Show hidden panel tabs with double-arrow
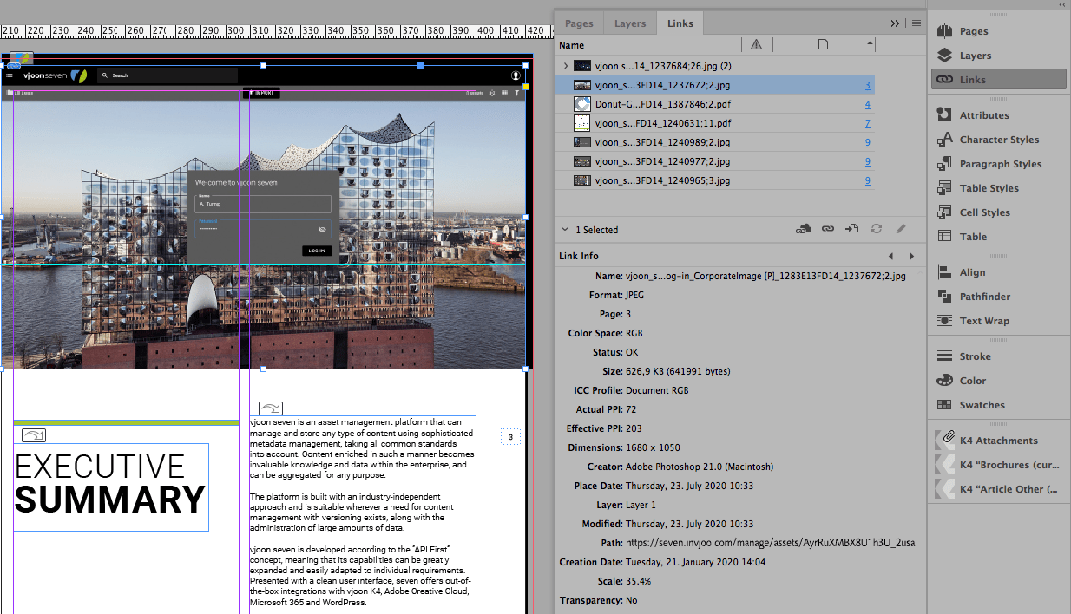This screenshot has height=614, width=1071. [896, 23]
